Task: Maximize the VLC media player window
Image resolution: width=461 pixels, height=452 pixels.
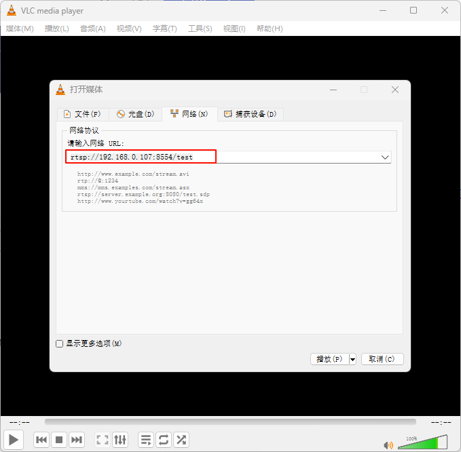Action: (413, 10)
